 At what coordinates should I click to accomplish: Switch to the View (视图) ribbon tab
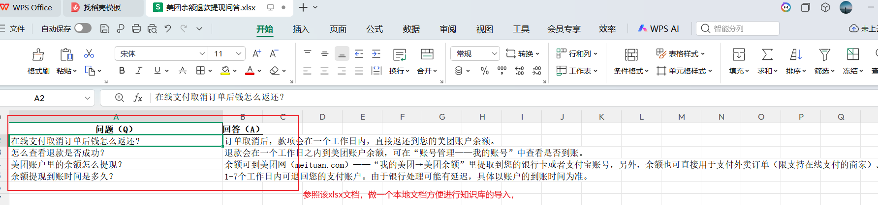(x=484, y=29)
